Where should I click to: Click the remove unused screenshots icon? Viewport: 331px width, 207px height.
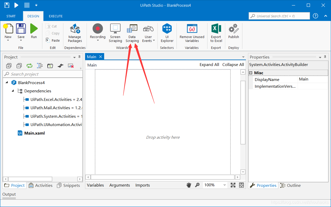click(71, 66)
